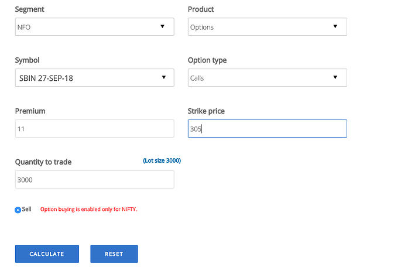
Task: Click the CALCULATE button
Action: coord(47,254)
